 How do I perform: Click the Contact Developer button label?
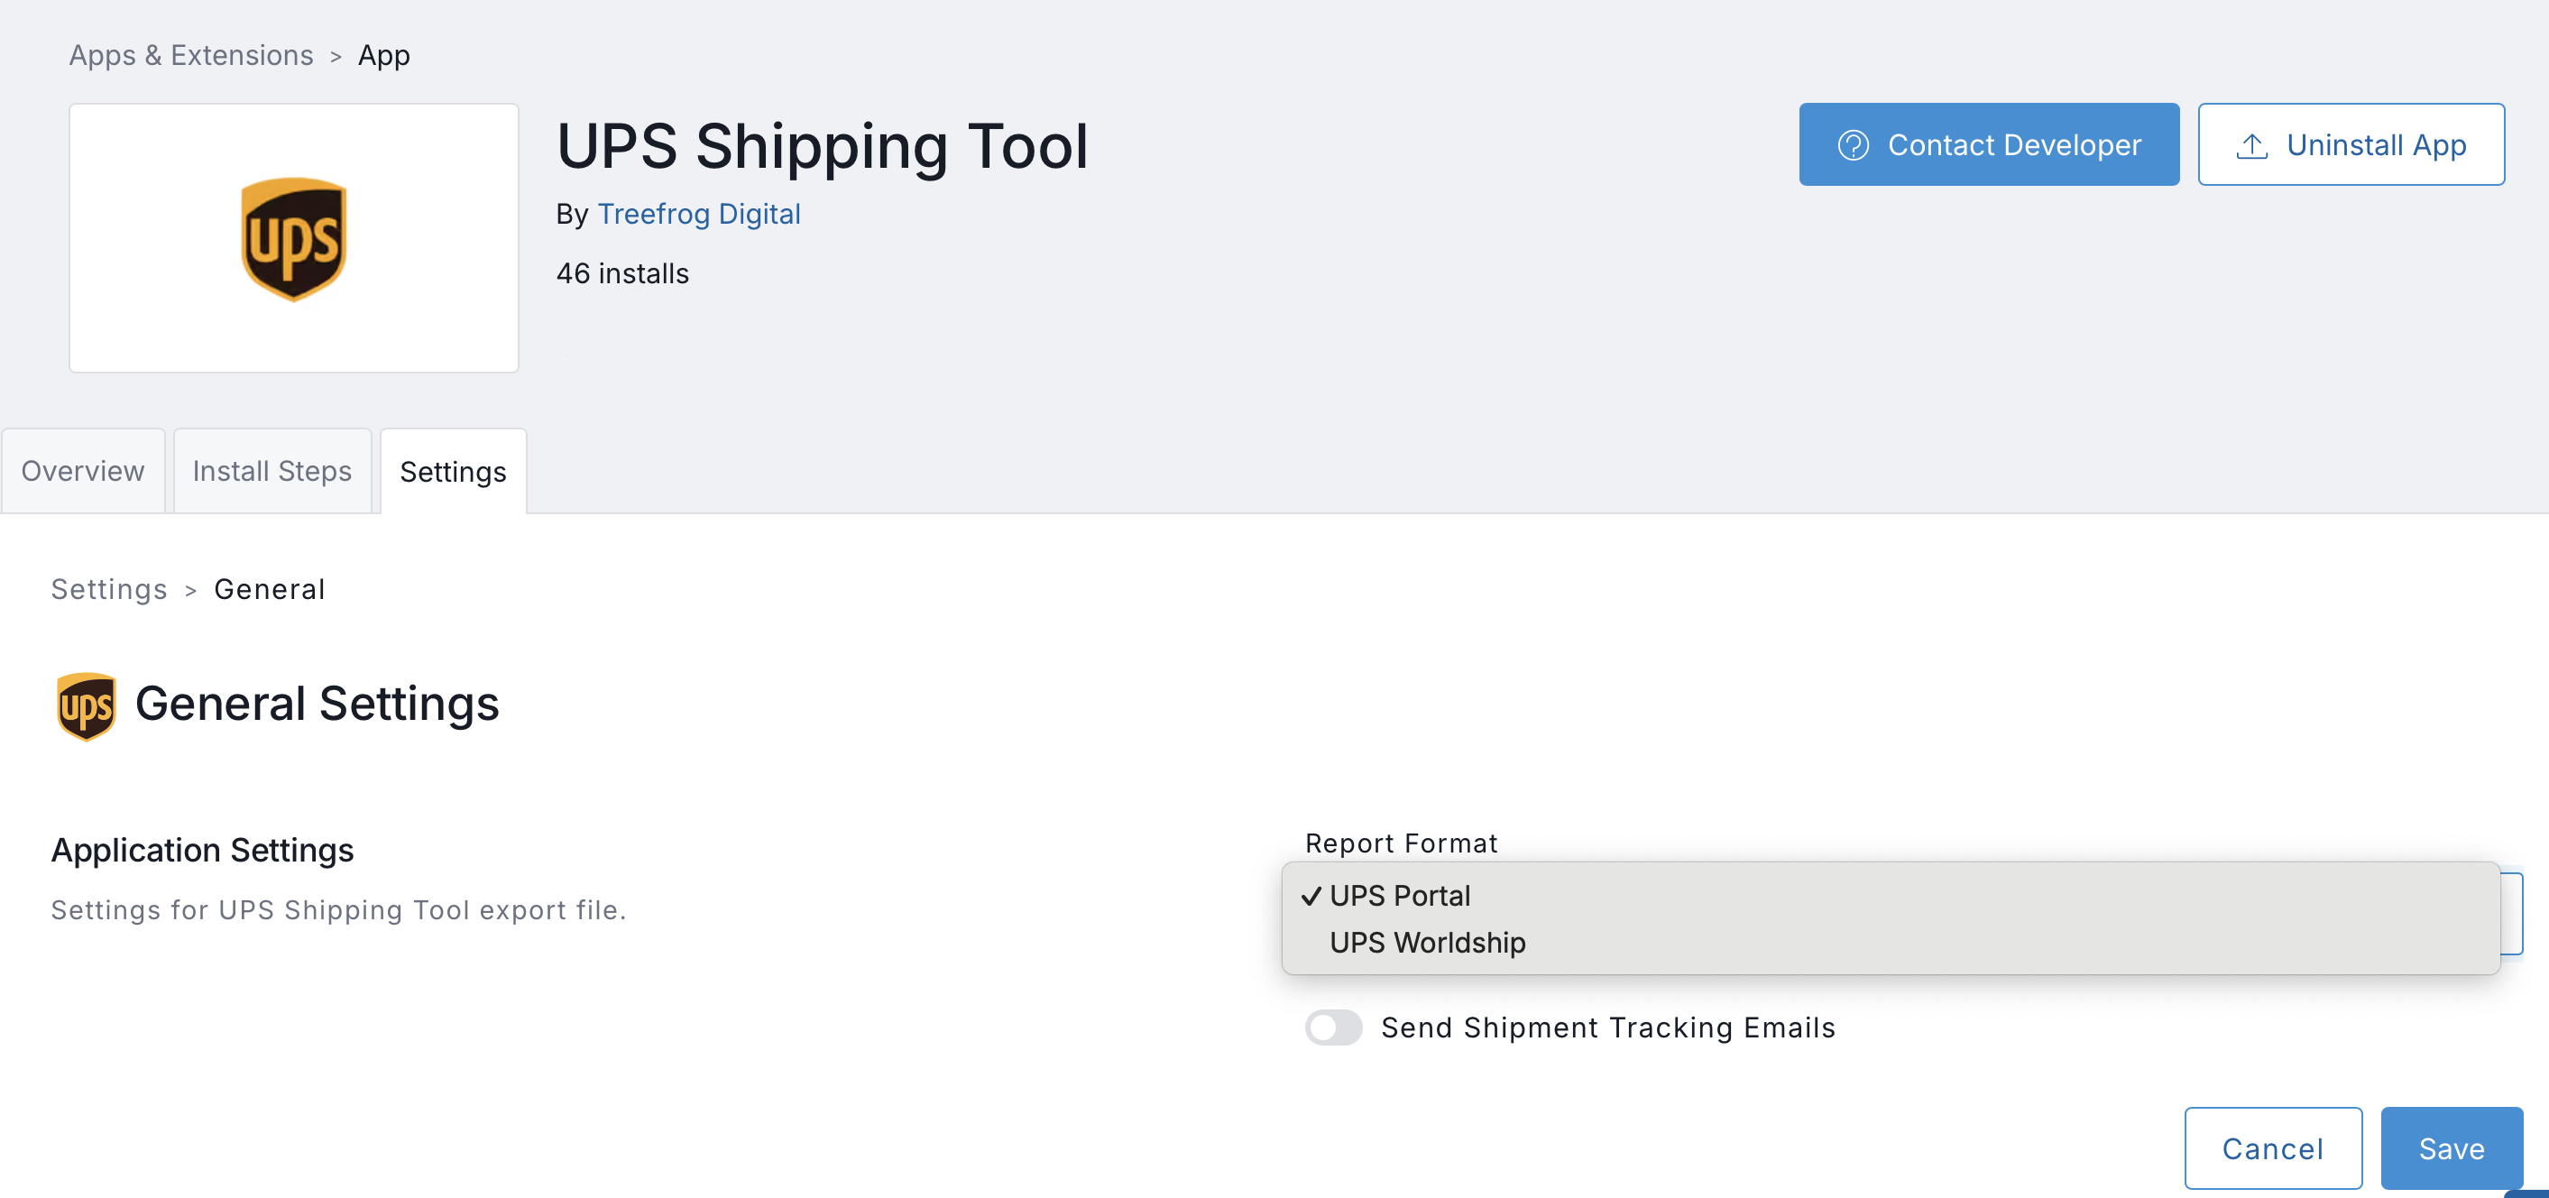click(x=2013, y=145)
